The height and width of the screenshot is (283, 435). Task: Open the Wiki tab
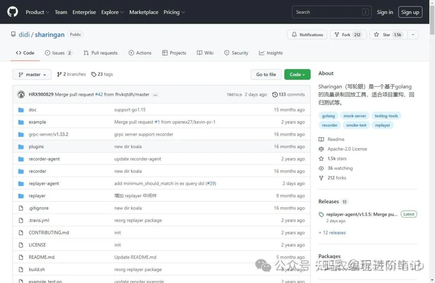(x=205, y=53)
